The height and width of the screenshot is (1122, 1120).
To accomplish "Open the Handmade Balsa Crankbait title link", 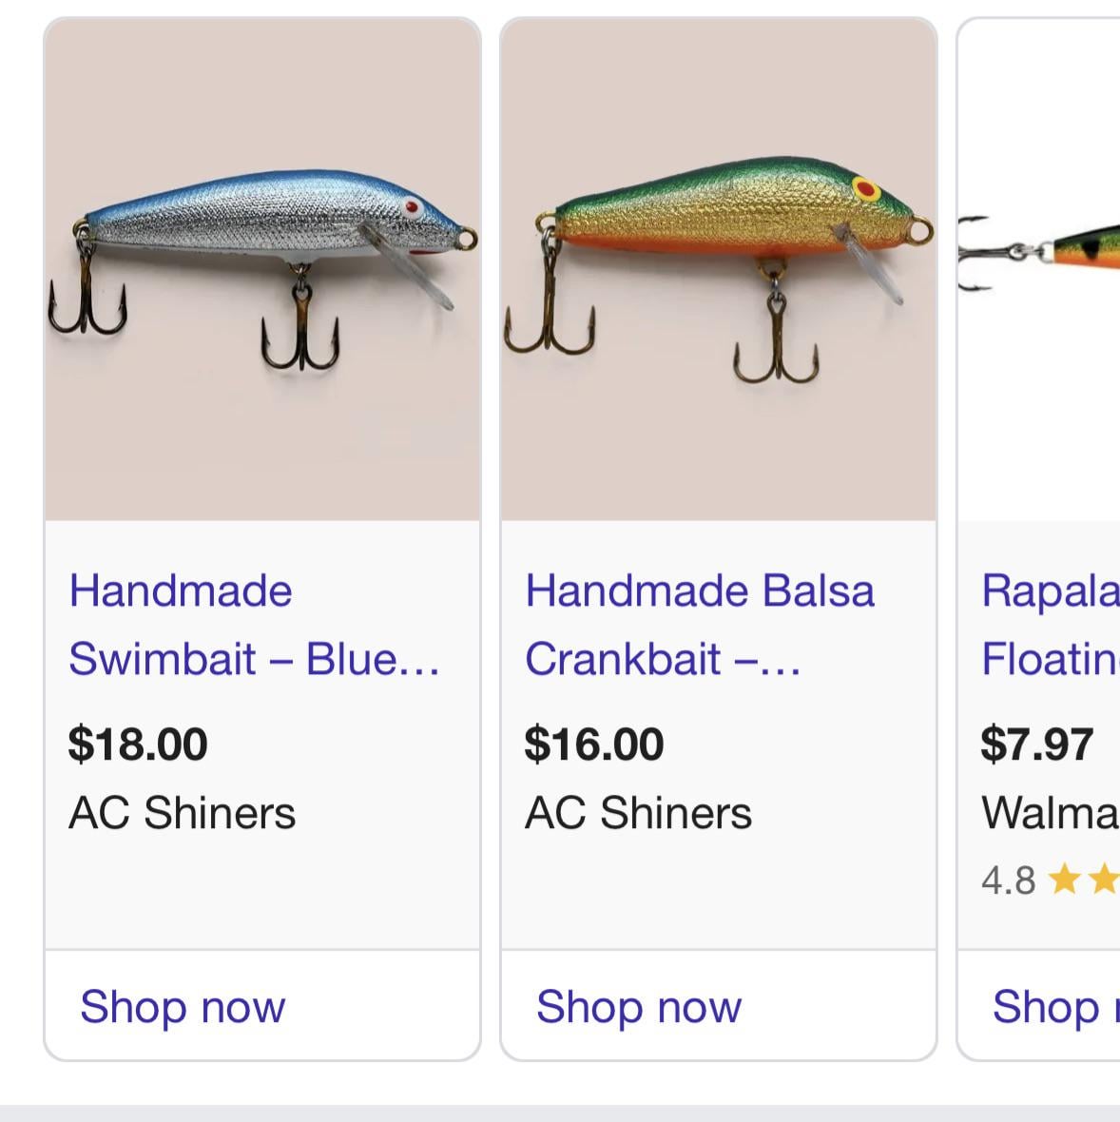I will pos(700,625).
